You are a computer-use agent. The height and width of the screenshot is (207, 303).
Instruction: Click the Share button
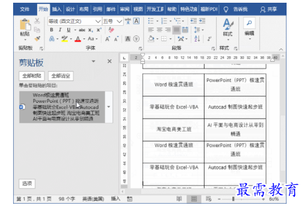click(x=269, y=9)
